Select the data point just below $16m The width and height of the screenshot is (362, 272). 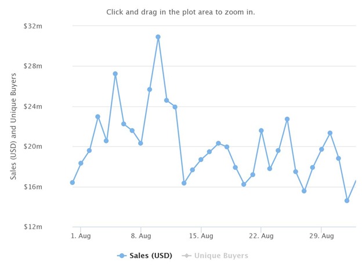point(304,191)
